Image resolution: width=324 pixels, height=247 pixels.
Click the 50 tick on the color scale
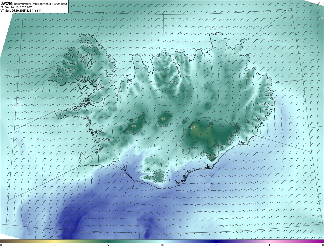322,245
